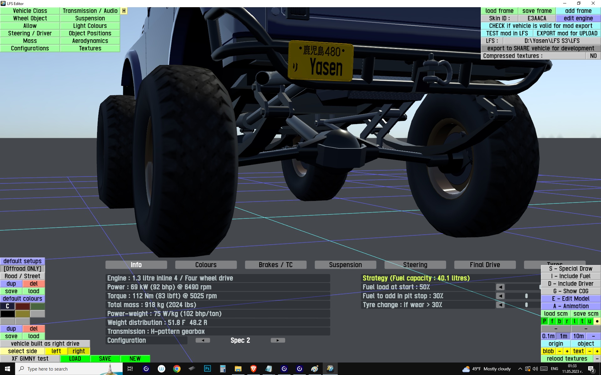Image resolution: width=601 pixels, height=375 pixels.
Task: Click the black dot view button
Action: click(597, 321)
